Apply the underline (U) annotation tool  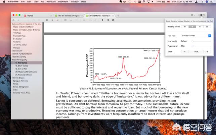point(57,20)
